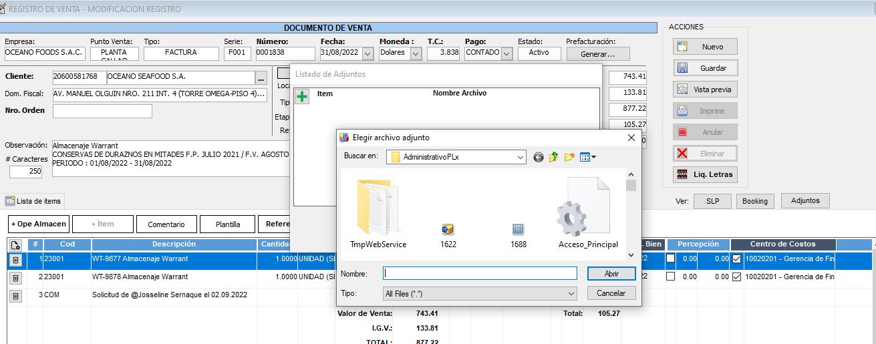Screen dimensions: 876x344
Task: Click the add-new-row icon in the table header
Action: click(x=16, y=245)
